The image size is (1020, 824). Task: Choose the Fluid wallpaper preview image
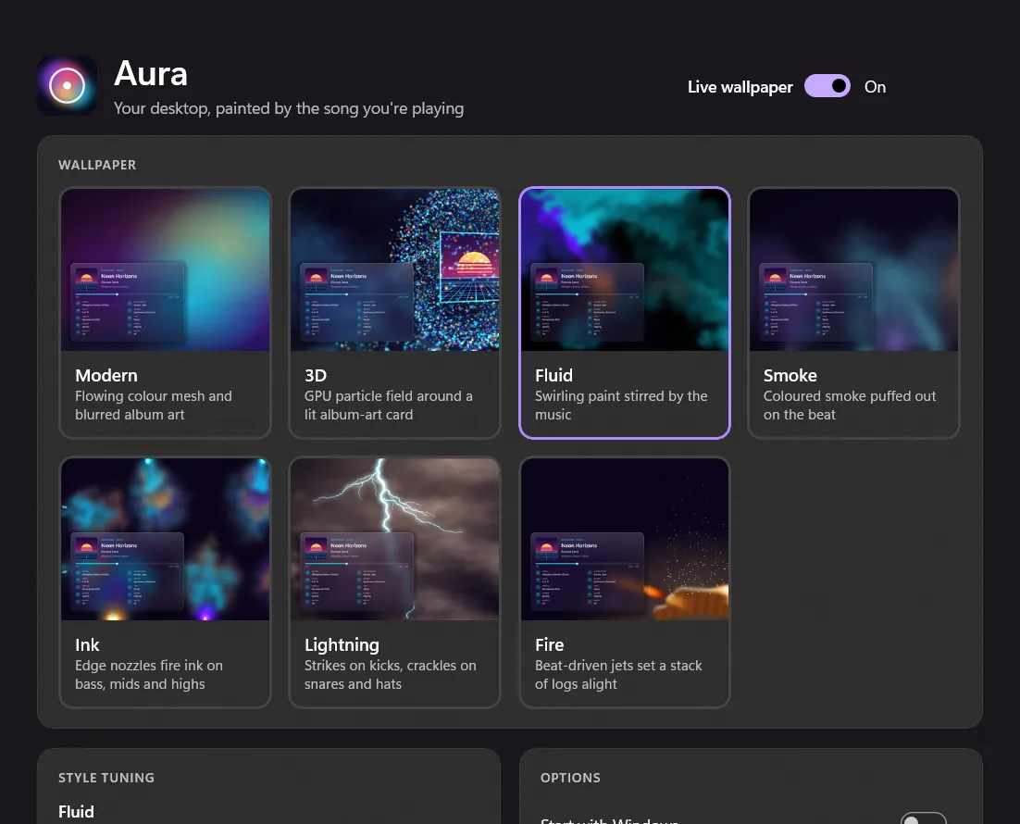tap(625, 270)
